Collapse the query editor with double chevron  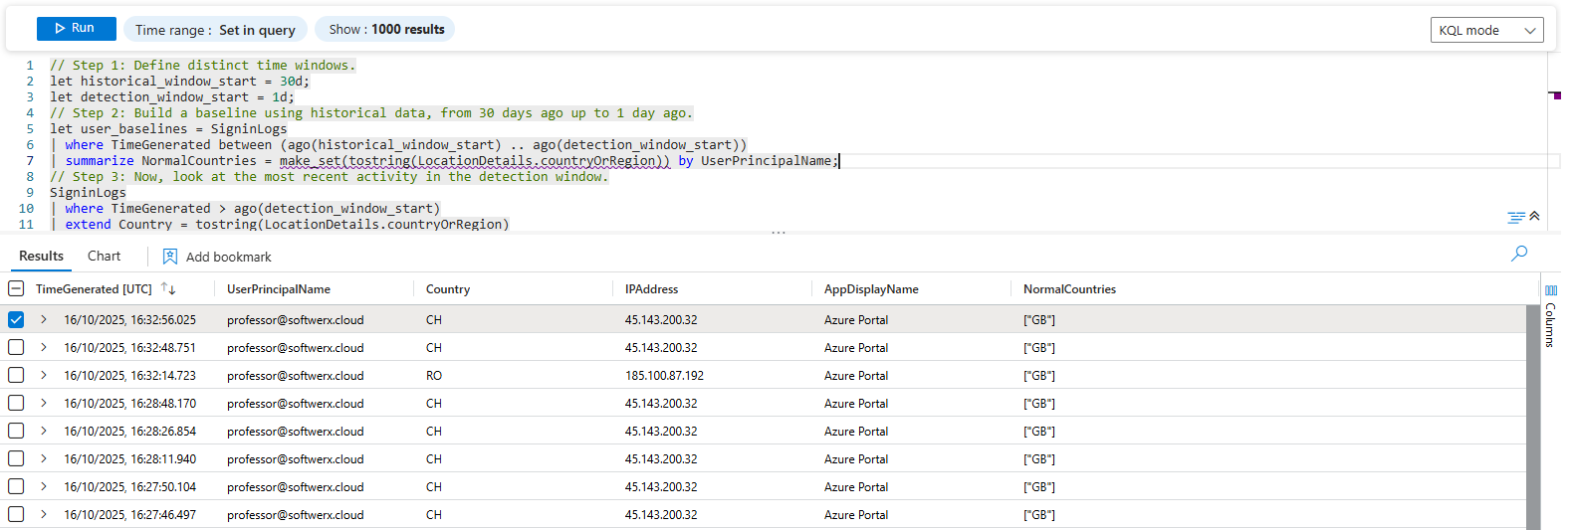1534,216
